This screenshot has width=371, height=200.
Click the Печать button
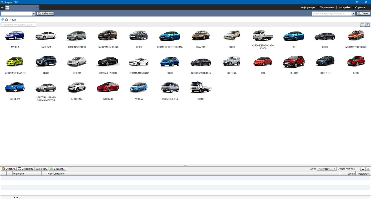[41, 169]
